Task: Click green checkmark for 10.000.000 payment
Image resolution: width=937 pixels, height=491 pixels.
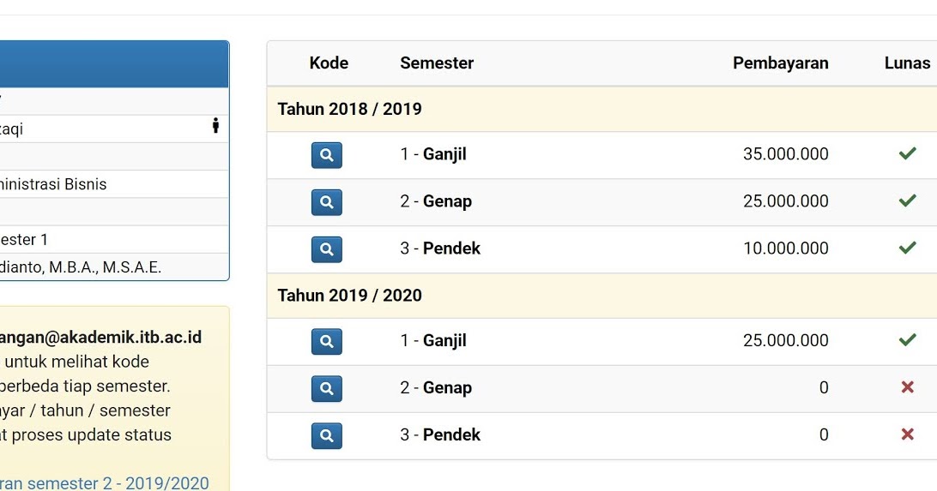Action: click(907, 248)
